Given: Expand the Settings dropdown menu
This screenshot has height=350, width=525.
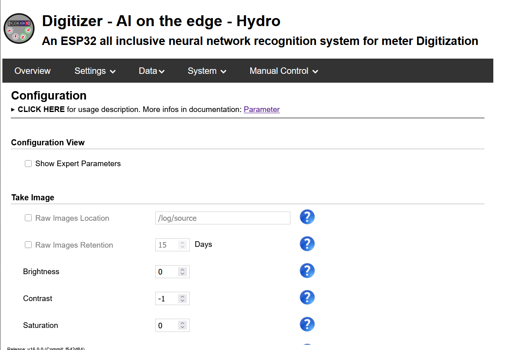Looking at the screenshot, I should point(95,71).
